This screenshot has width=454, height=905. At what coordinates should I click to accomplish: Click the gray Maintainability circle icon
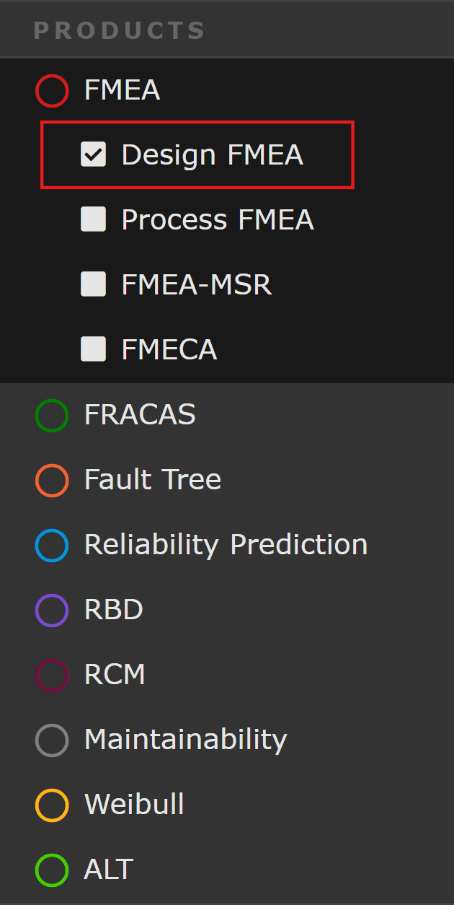(52, 740)
